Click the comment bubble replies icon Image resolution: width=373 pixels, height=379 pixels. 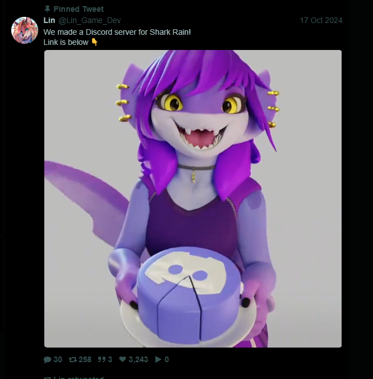click(x=47, y=360)
